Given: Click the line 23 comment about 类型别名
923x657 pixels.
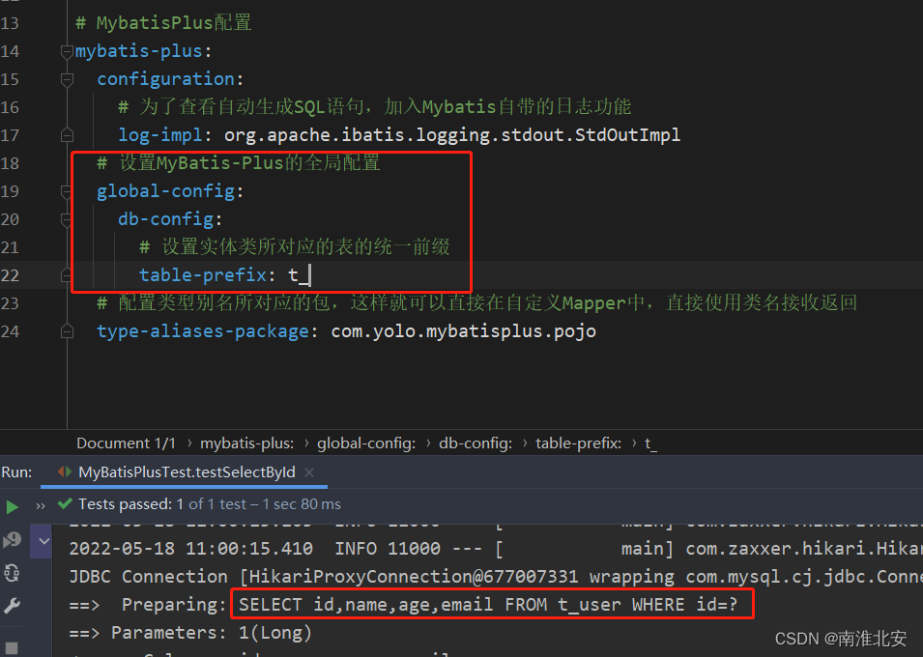Looking at the screenshot, I should click(x=476, y=302).
